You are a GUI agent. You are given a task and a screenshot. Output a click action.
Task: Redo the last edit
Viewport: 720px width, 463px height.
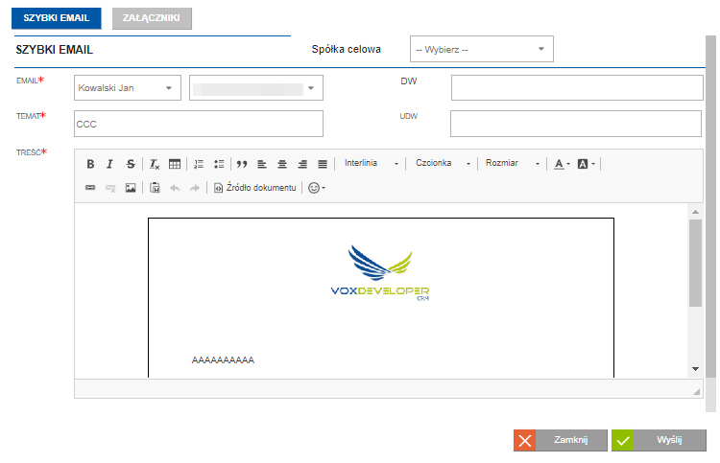point(195,188)
